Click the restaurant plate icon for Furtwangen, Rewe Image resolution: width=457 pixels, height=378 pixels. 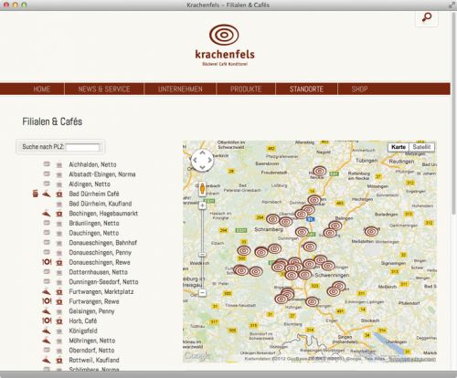47,301
